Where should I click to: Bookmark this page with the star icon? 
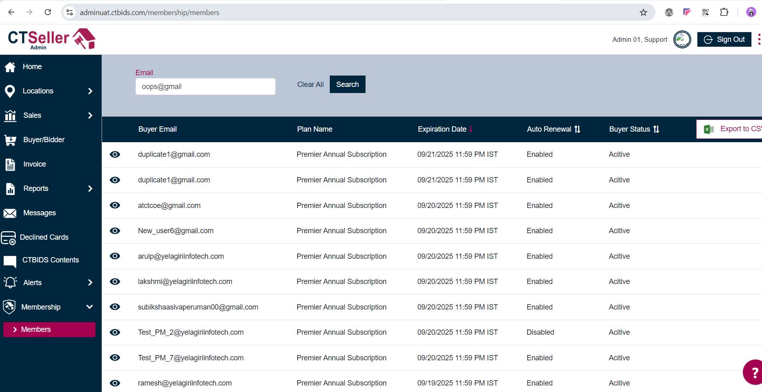(643, 13)
